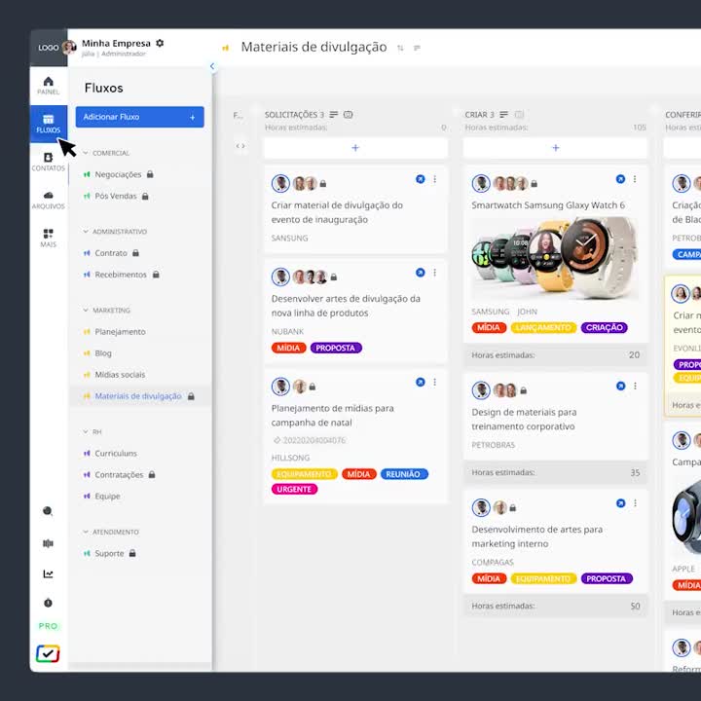Open menu of treinamento corporativo card

click(635, 386)
